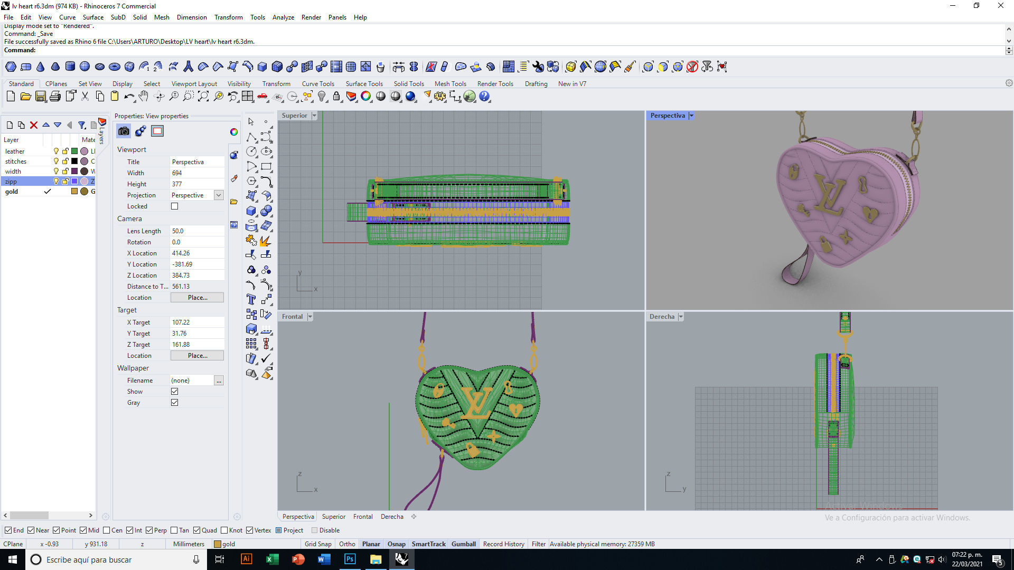
Task: Open Options with the gear icon
Action: [x=440, y=97]
